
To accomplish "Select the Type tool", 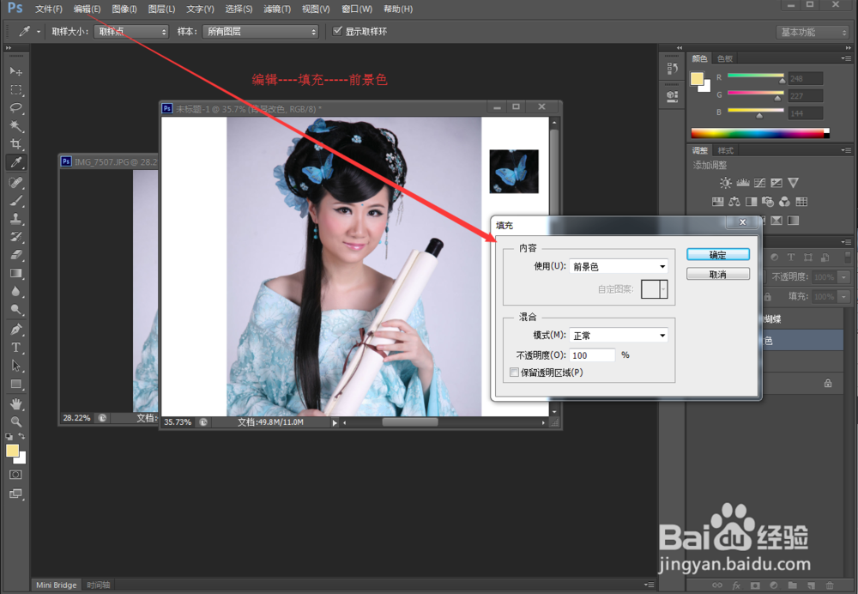I will click(15, 347).
